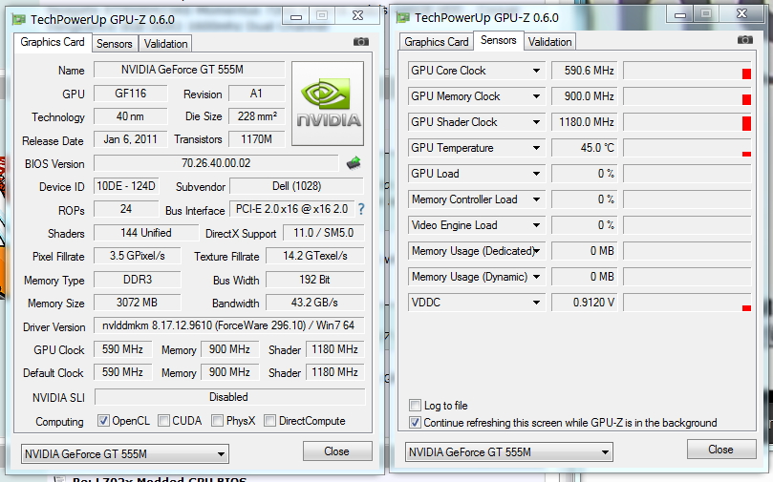The image size is (773, 482).
Task: Click the Subvendor value Dell (1028)
Action: [x=297, y=186]
